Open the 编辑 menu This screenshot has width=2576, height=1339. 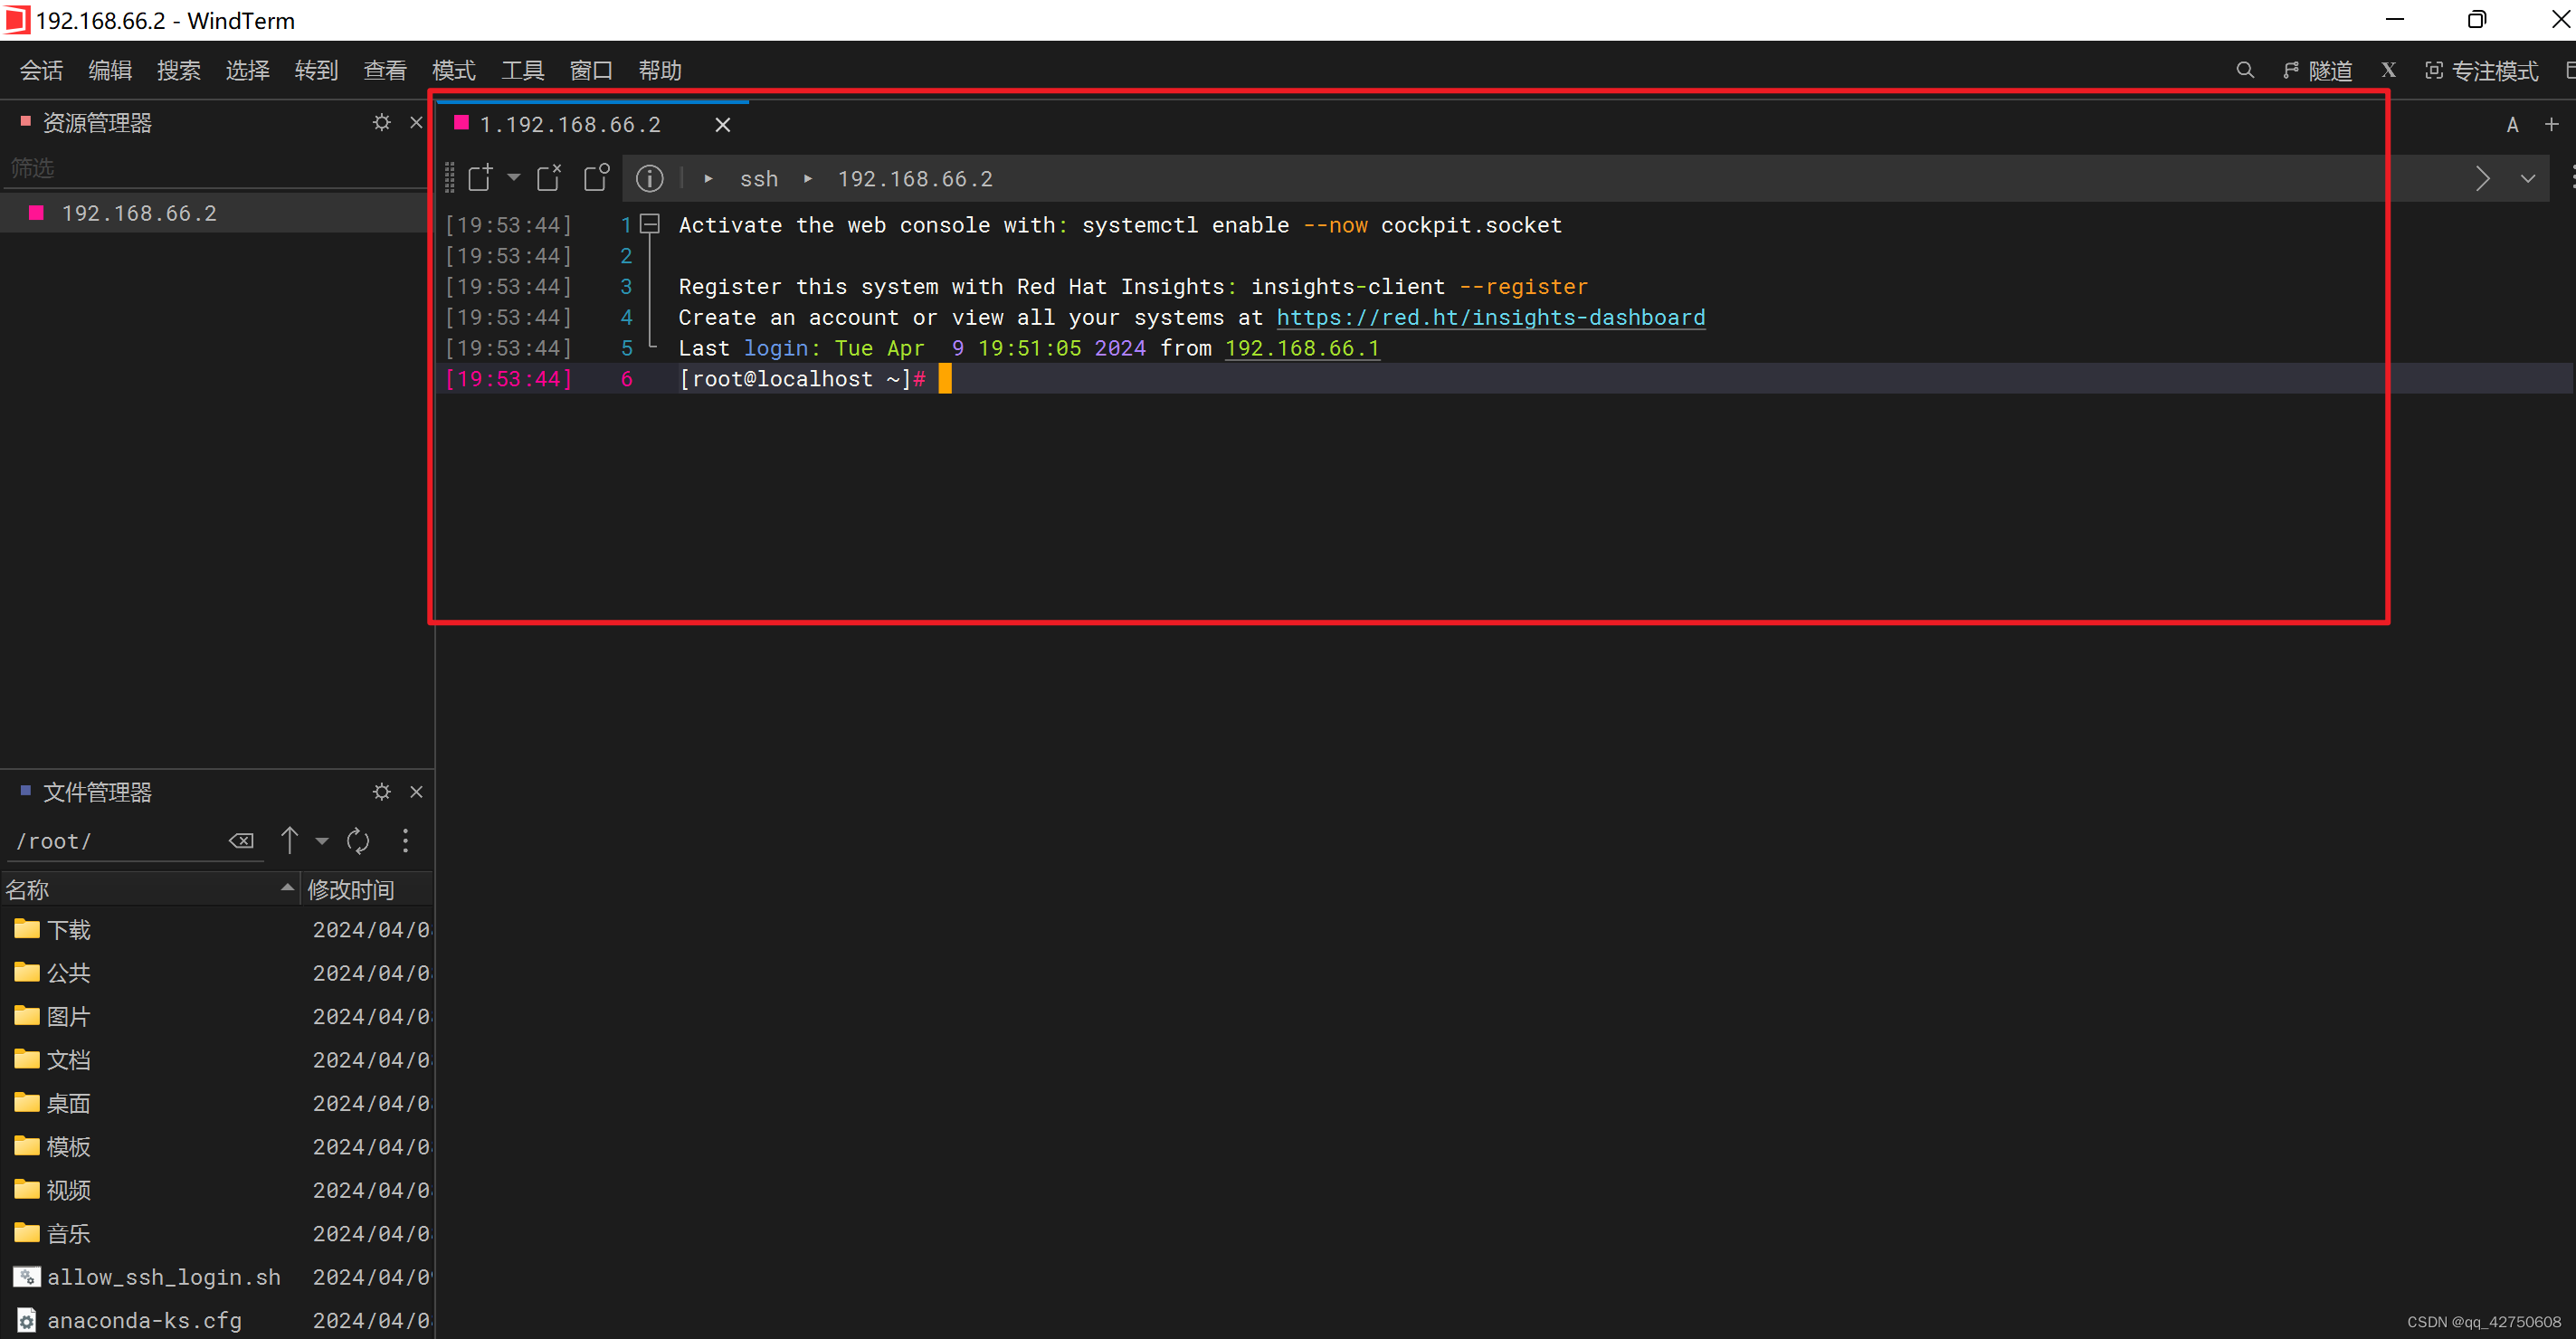110,70
